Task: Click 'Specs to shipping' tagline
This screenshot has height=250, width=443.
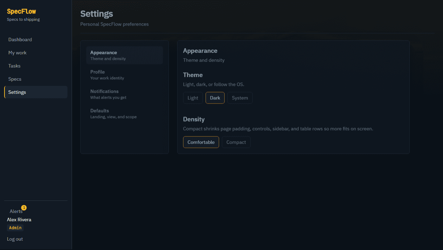Action: (x=23, y=19)
